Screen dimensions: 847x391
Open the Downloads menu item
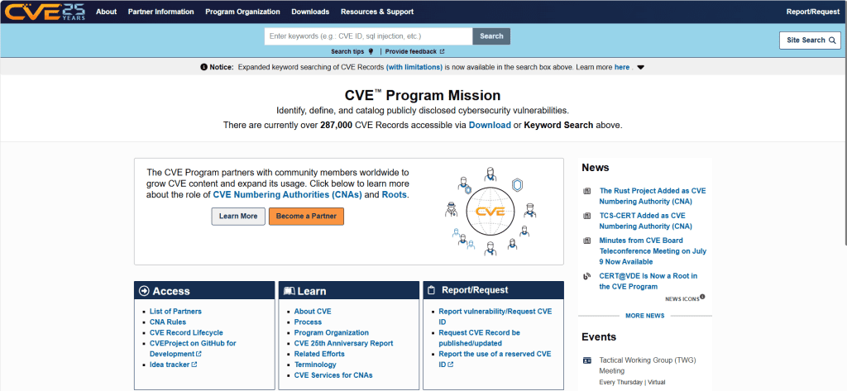coord(311,12)
